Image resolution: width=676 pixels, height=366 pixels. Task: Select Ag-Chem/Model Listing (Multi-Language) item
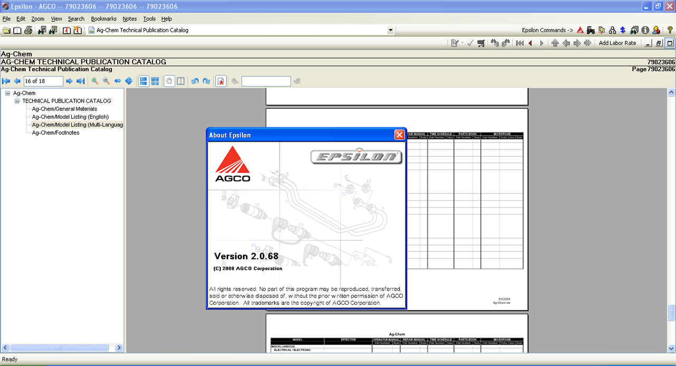pos(77,125)
